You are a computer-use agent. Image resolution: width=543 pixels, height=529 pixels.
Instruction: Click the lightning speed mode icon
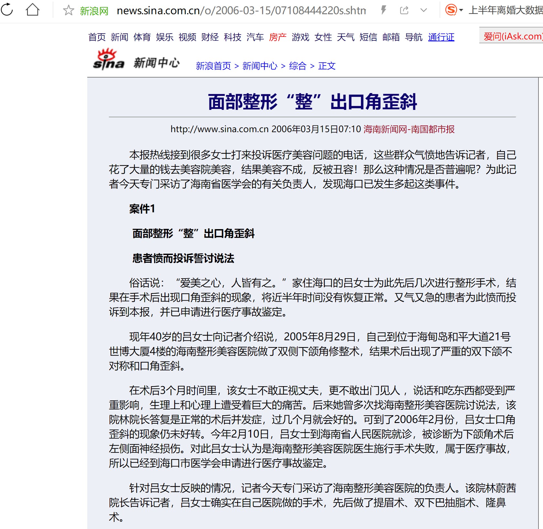pos(384,10)
